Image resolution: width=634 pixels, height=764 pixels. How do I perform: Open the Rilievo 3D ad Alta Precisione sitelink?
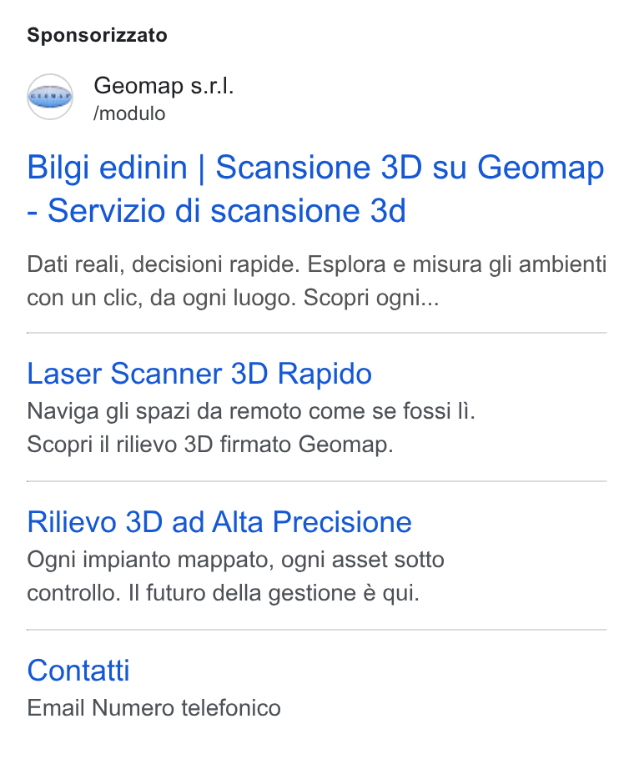pos(219,522)
